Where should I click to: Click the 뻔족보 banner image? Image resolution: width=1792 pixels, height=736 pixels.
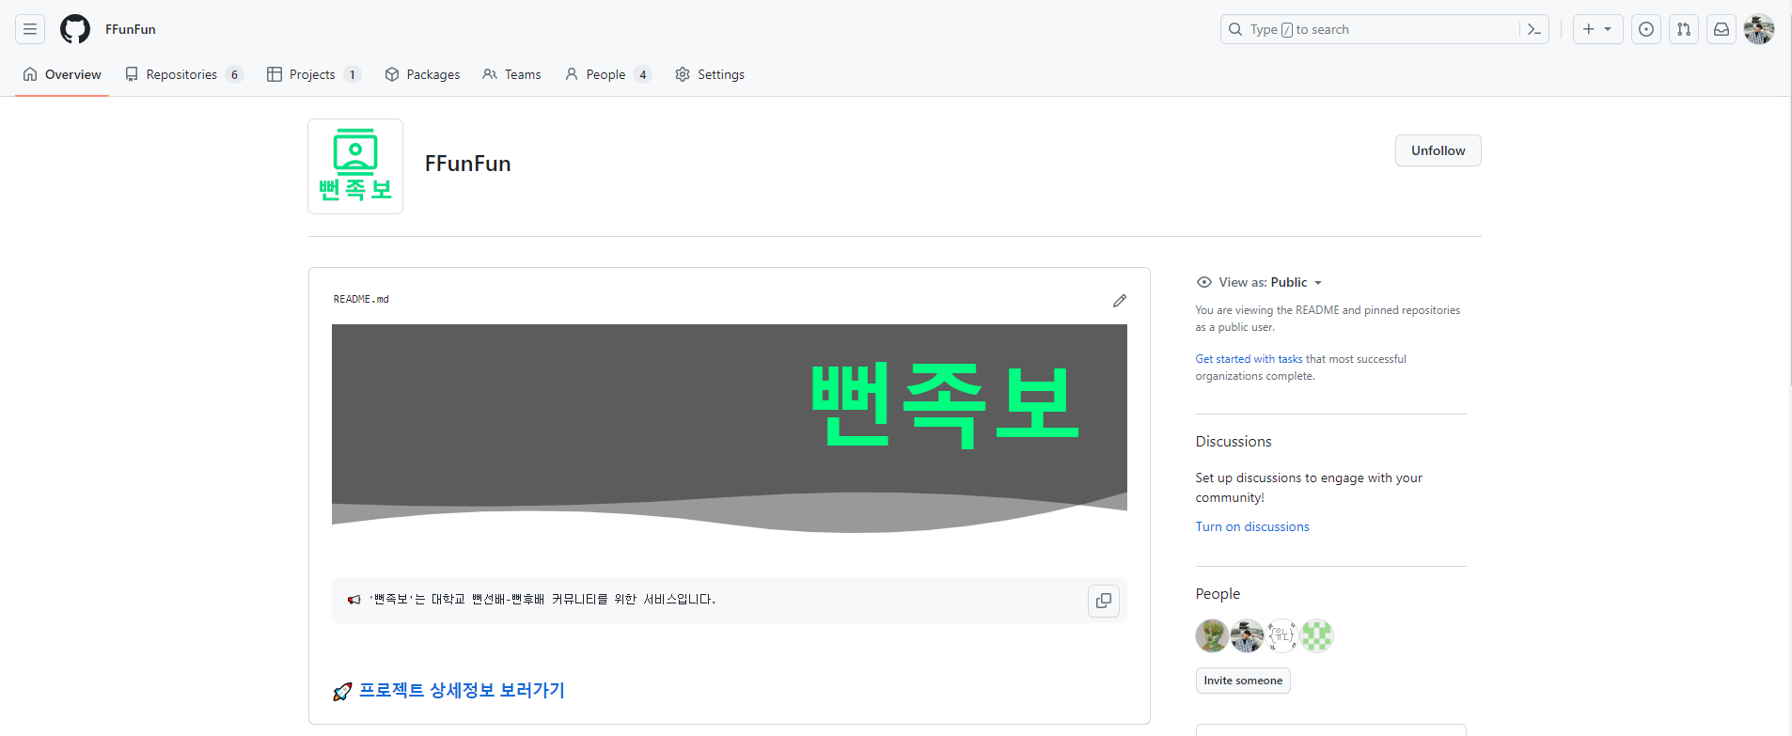click(730, 429)
